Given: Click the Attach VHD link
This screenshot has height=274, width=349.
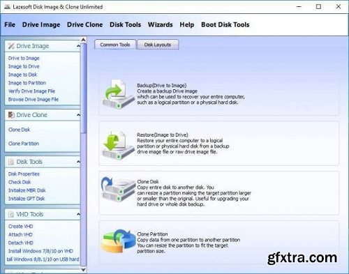Looking at the screenshot, I should (x=20, y=234).
